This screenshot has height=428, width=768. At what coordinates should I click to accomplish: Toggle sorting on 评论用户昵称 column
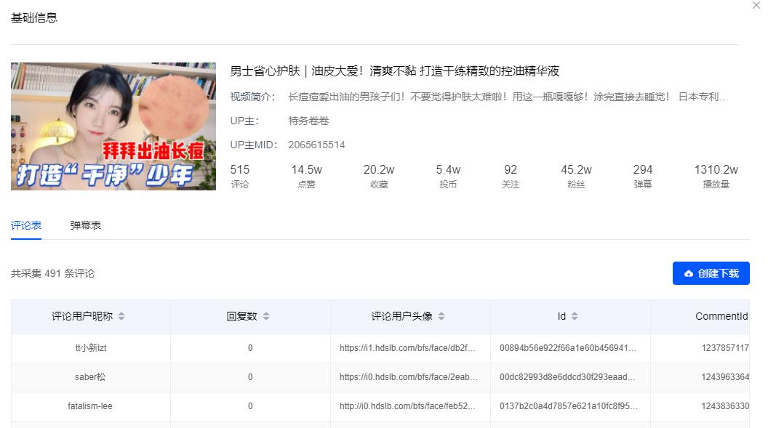[122, 316]
